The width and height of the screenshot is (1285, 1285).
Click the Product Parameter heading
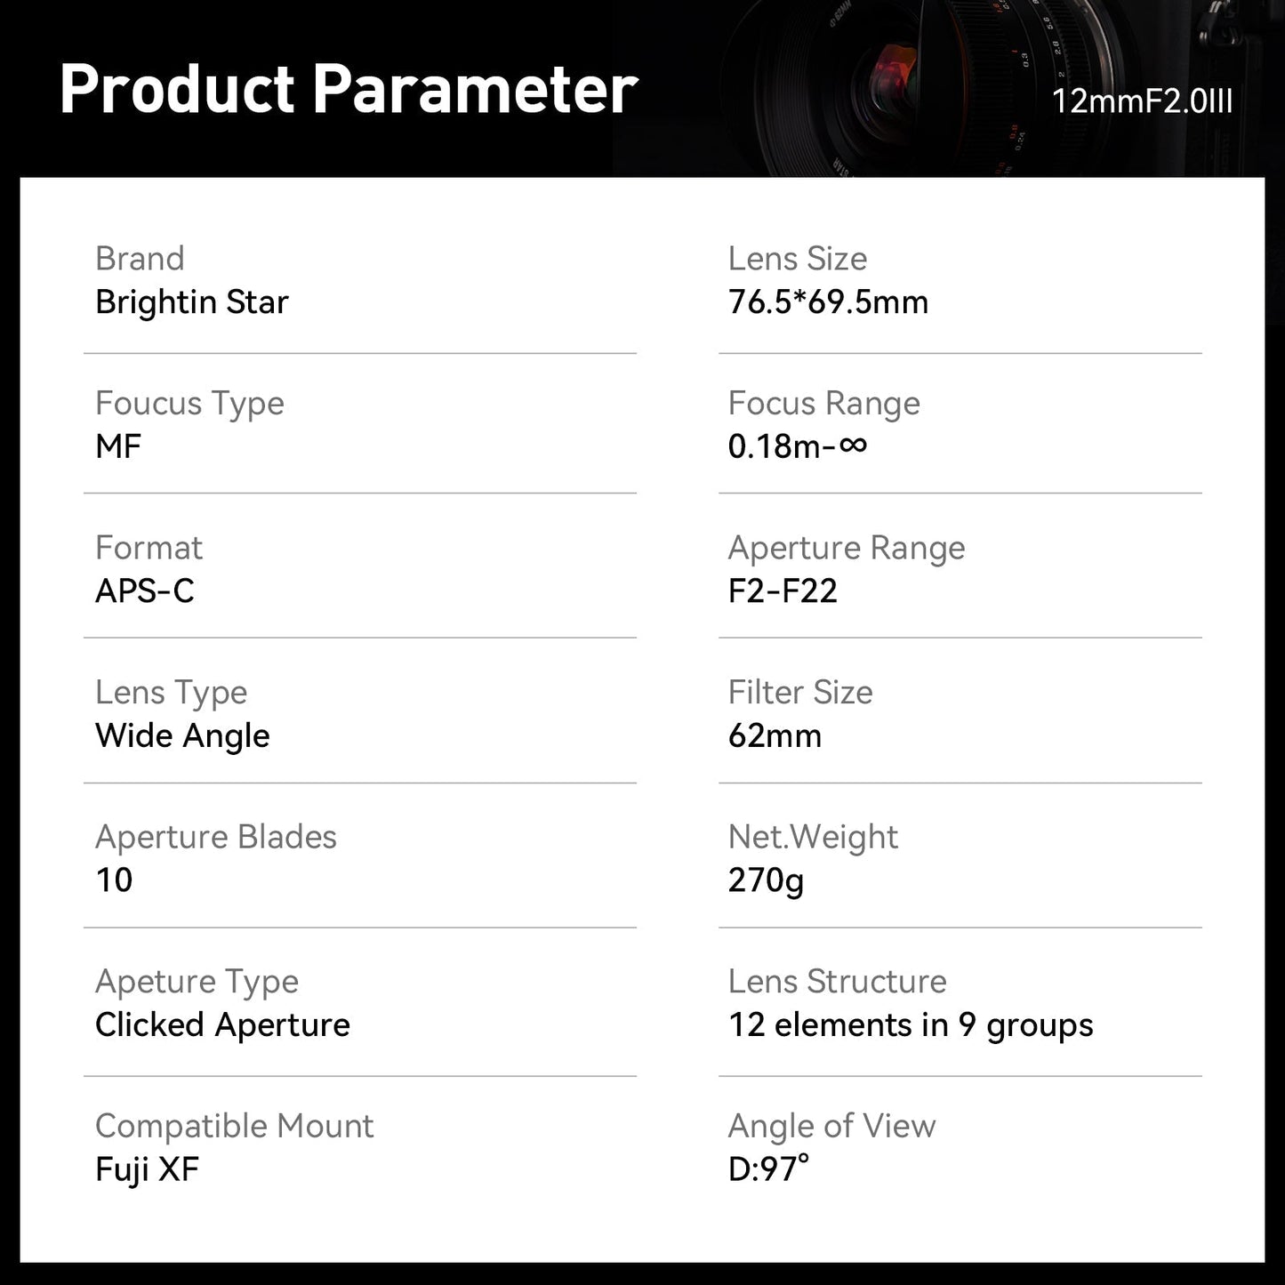pyautogui.click(x=349, y=89)
